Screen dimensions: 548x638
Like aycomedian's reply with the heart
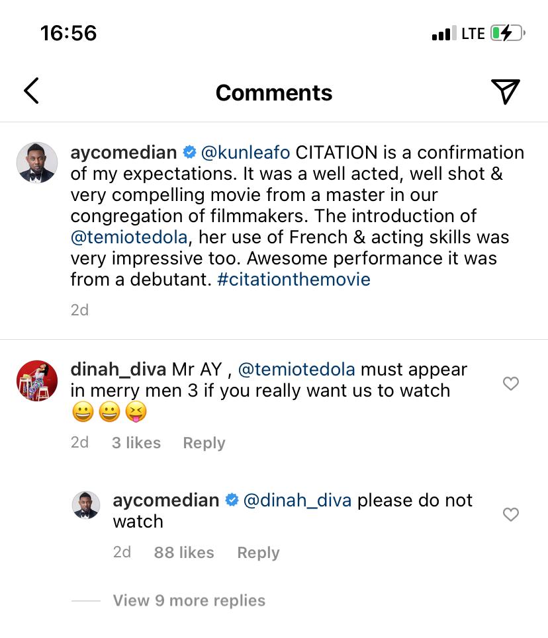[511, 514]
